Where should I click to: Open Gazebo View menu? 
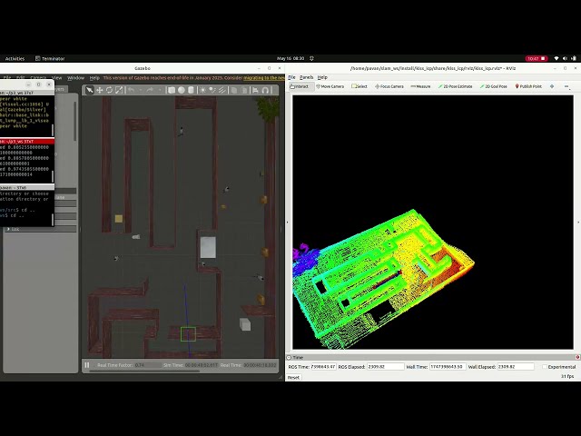56,78
